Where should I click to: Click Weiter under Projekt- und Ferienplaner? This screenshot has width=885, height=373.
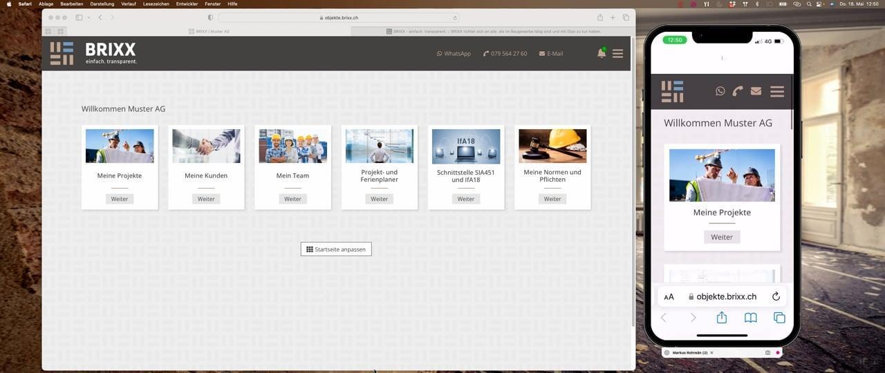379,199
